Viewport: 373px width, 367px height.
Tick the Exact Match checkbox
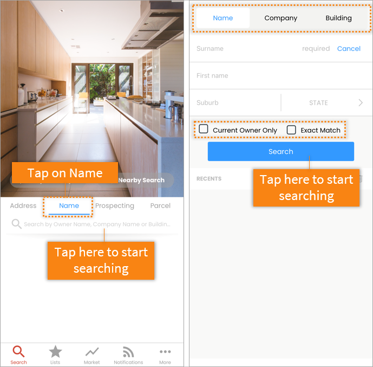291,130
